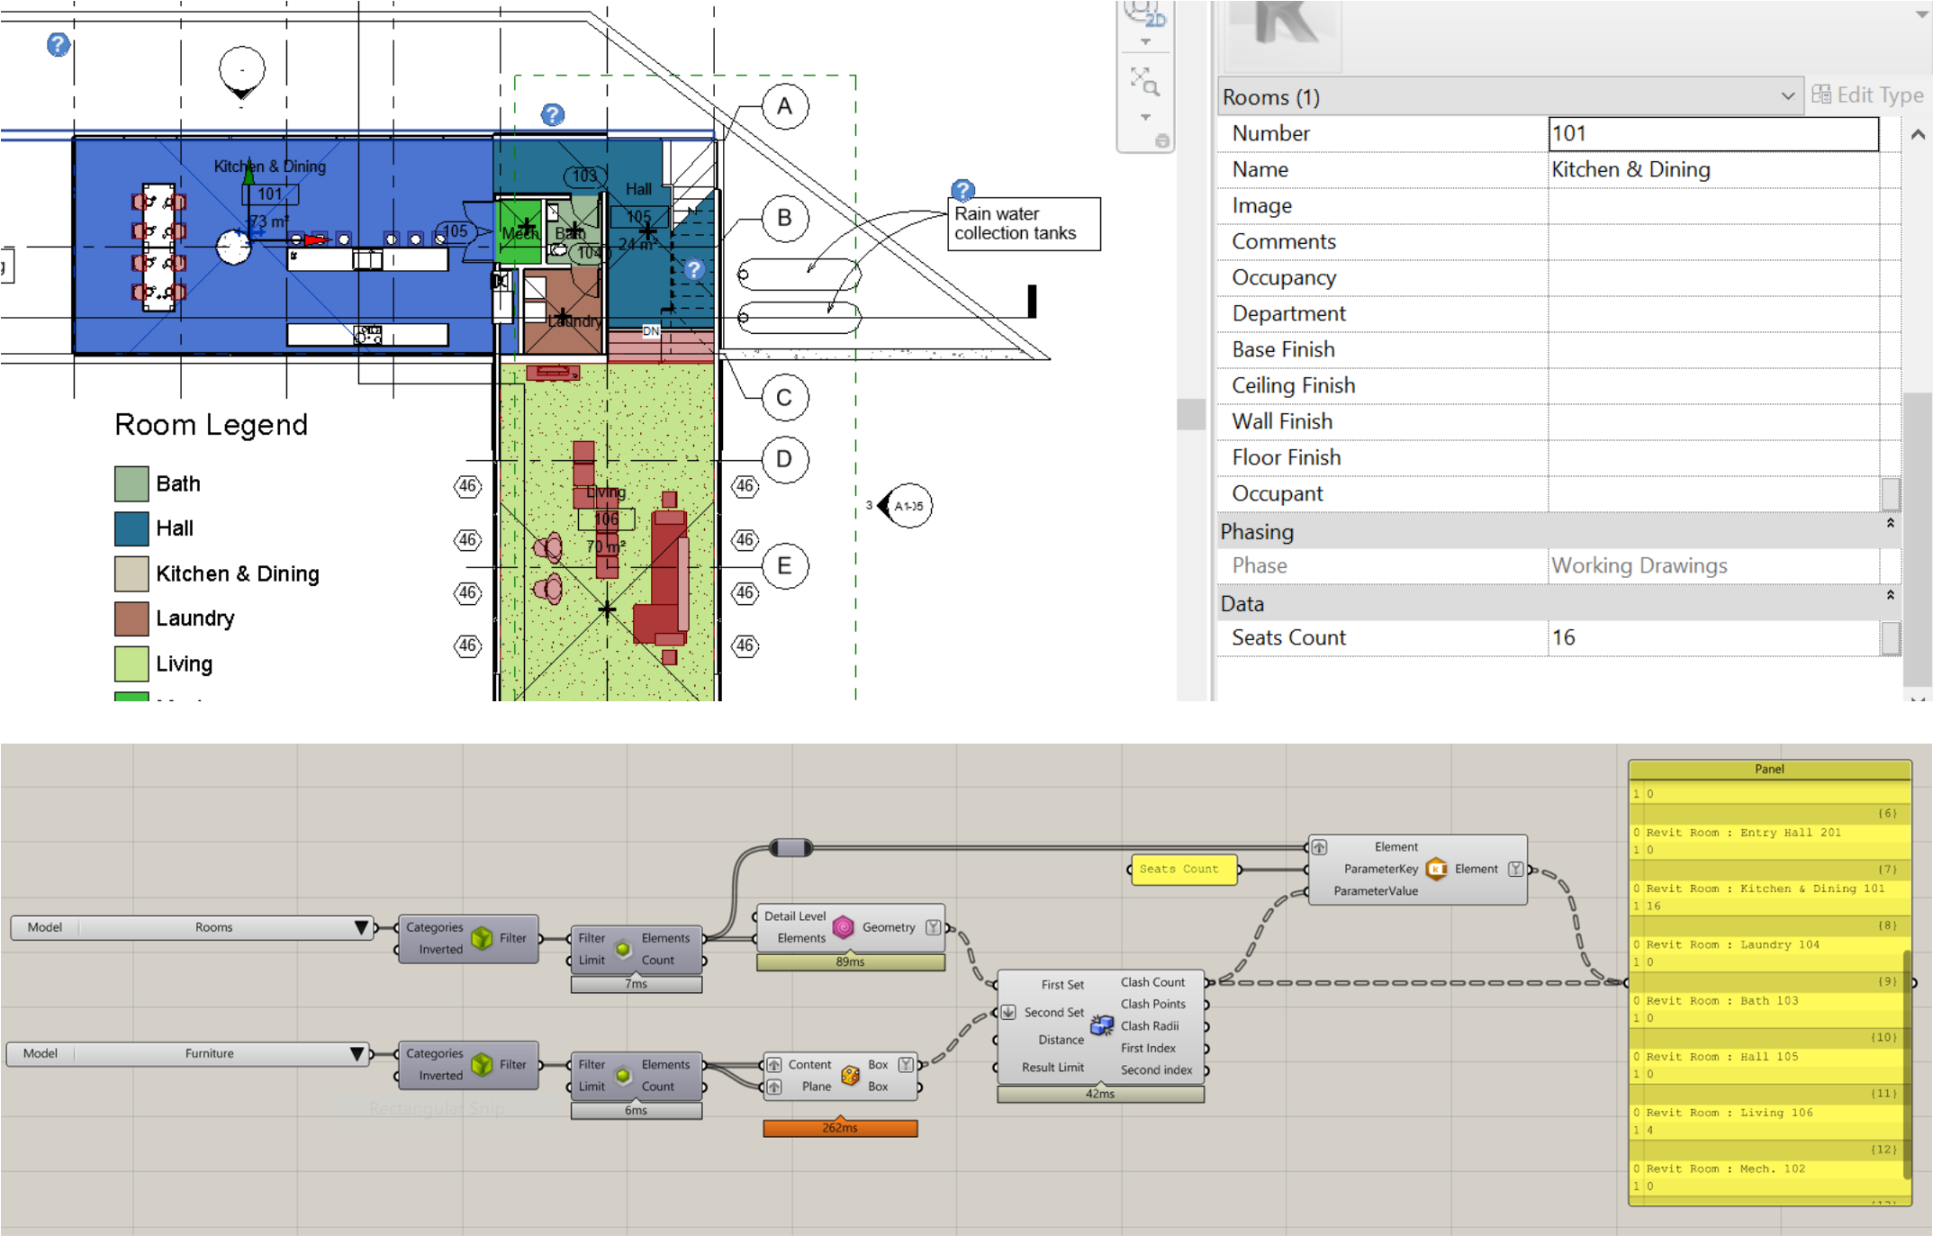
Task: Click the section view marker A1-05
Action: click(908, 506)
